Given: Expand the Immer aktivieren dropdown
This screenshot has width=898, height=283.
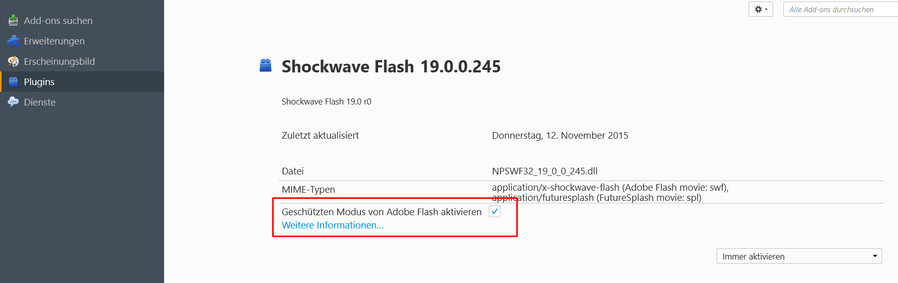Looking at the screenshot, I should [x=799, y=256].
